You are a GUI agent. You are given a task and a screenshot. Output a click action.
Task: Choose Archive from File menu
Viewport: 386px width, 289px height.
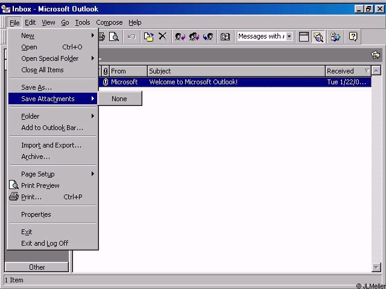(52, 157)
